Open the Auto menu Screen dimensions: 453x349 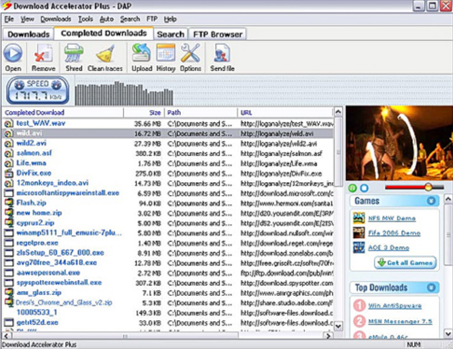click(x=107, y=19)
